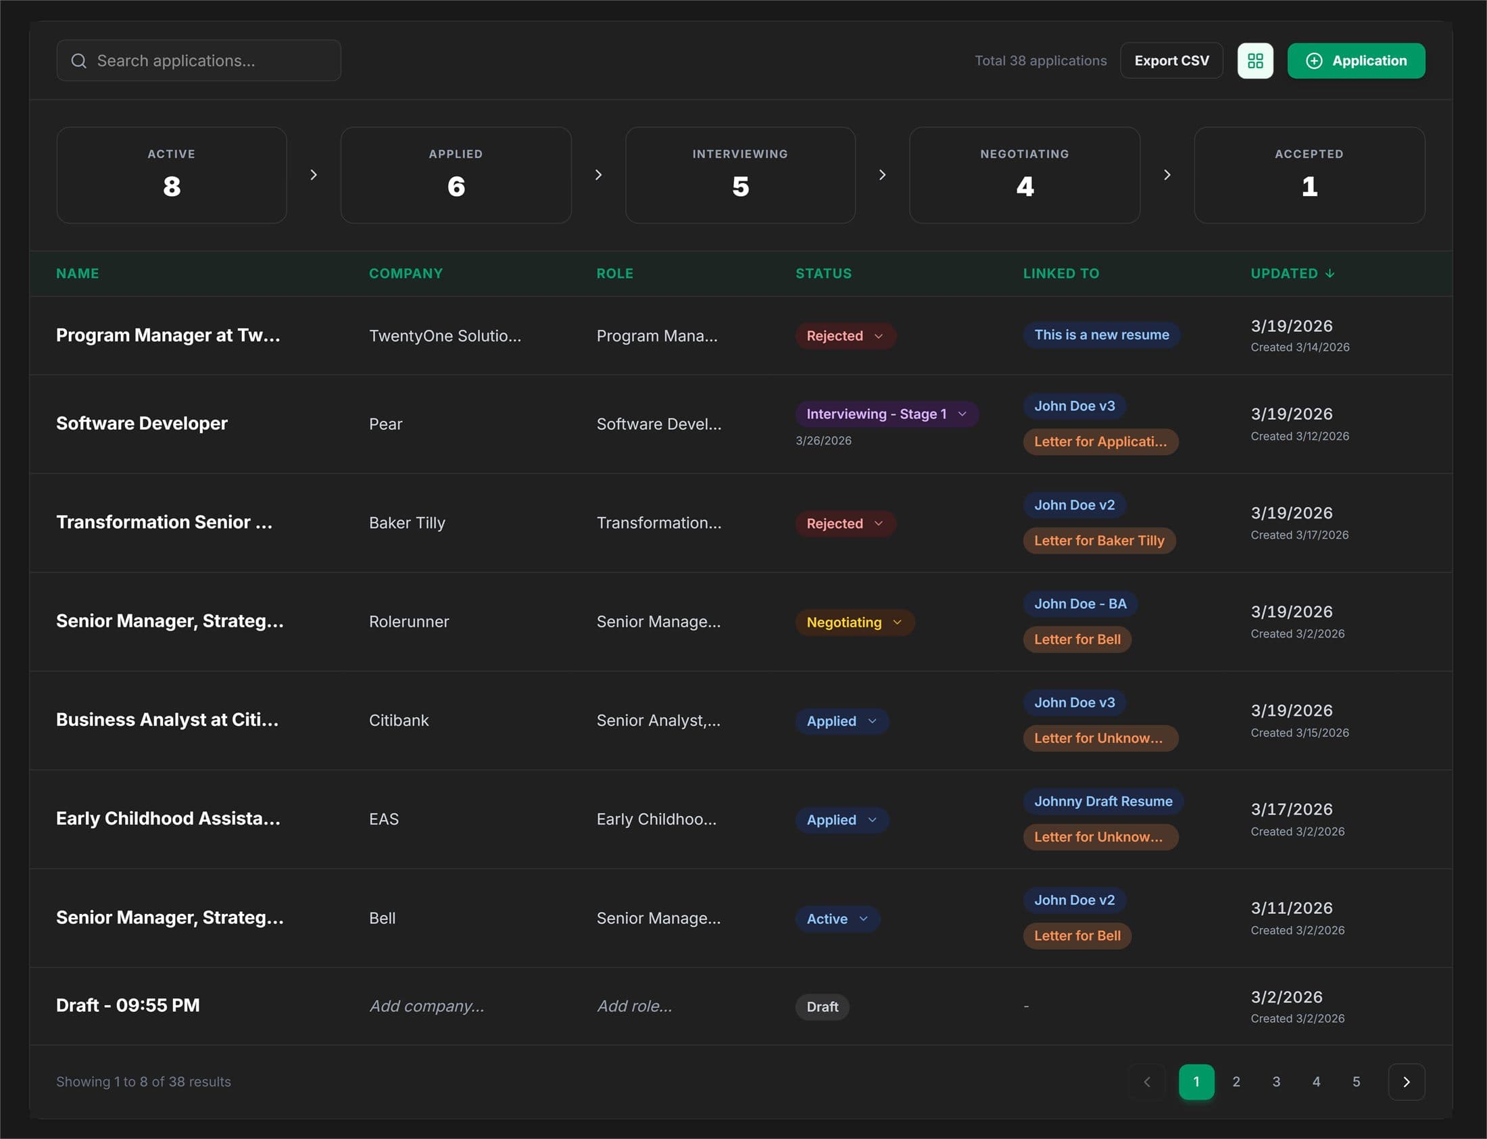
Task: Open 'Business Analyst at Citi...' application
Action: [x=168, y=720]
